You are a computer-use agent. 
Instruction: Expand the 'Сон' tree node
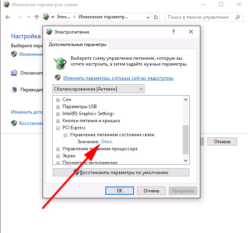click(58, 100)
